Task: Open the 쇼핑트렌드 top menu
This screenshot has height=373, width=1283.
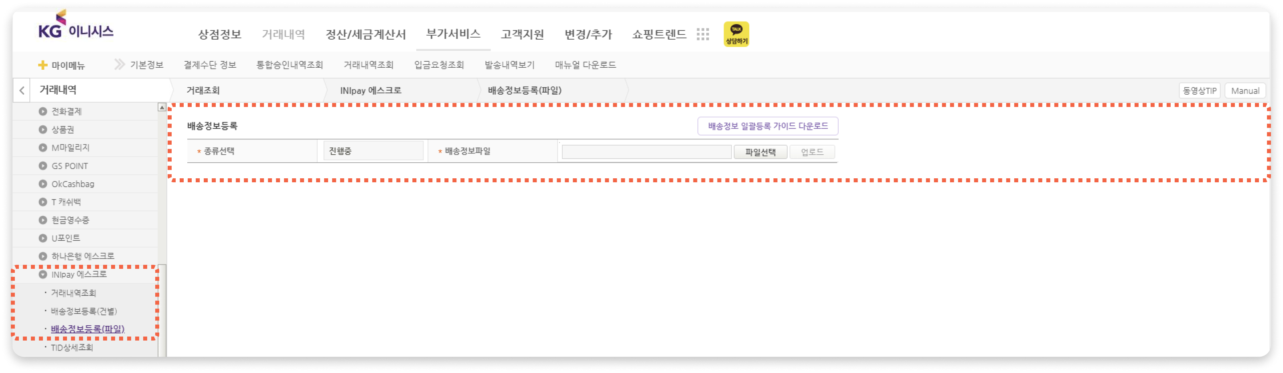Action: click(659, 34)
